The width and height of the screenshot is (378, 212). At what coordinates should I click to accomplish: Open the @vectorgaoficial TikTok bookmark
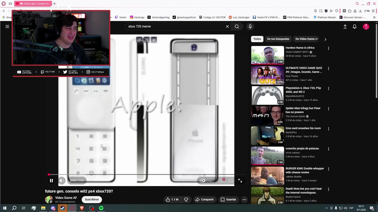[x=184, y=17]
